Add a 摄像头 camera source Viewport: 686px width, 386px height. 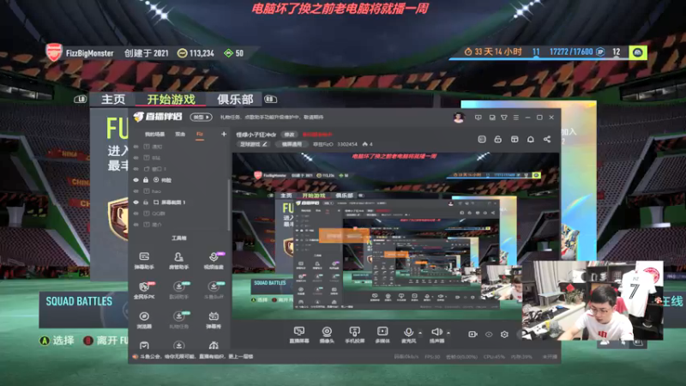pyautogui.click(x=327, y=335)
